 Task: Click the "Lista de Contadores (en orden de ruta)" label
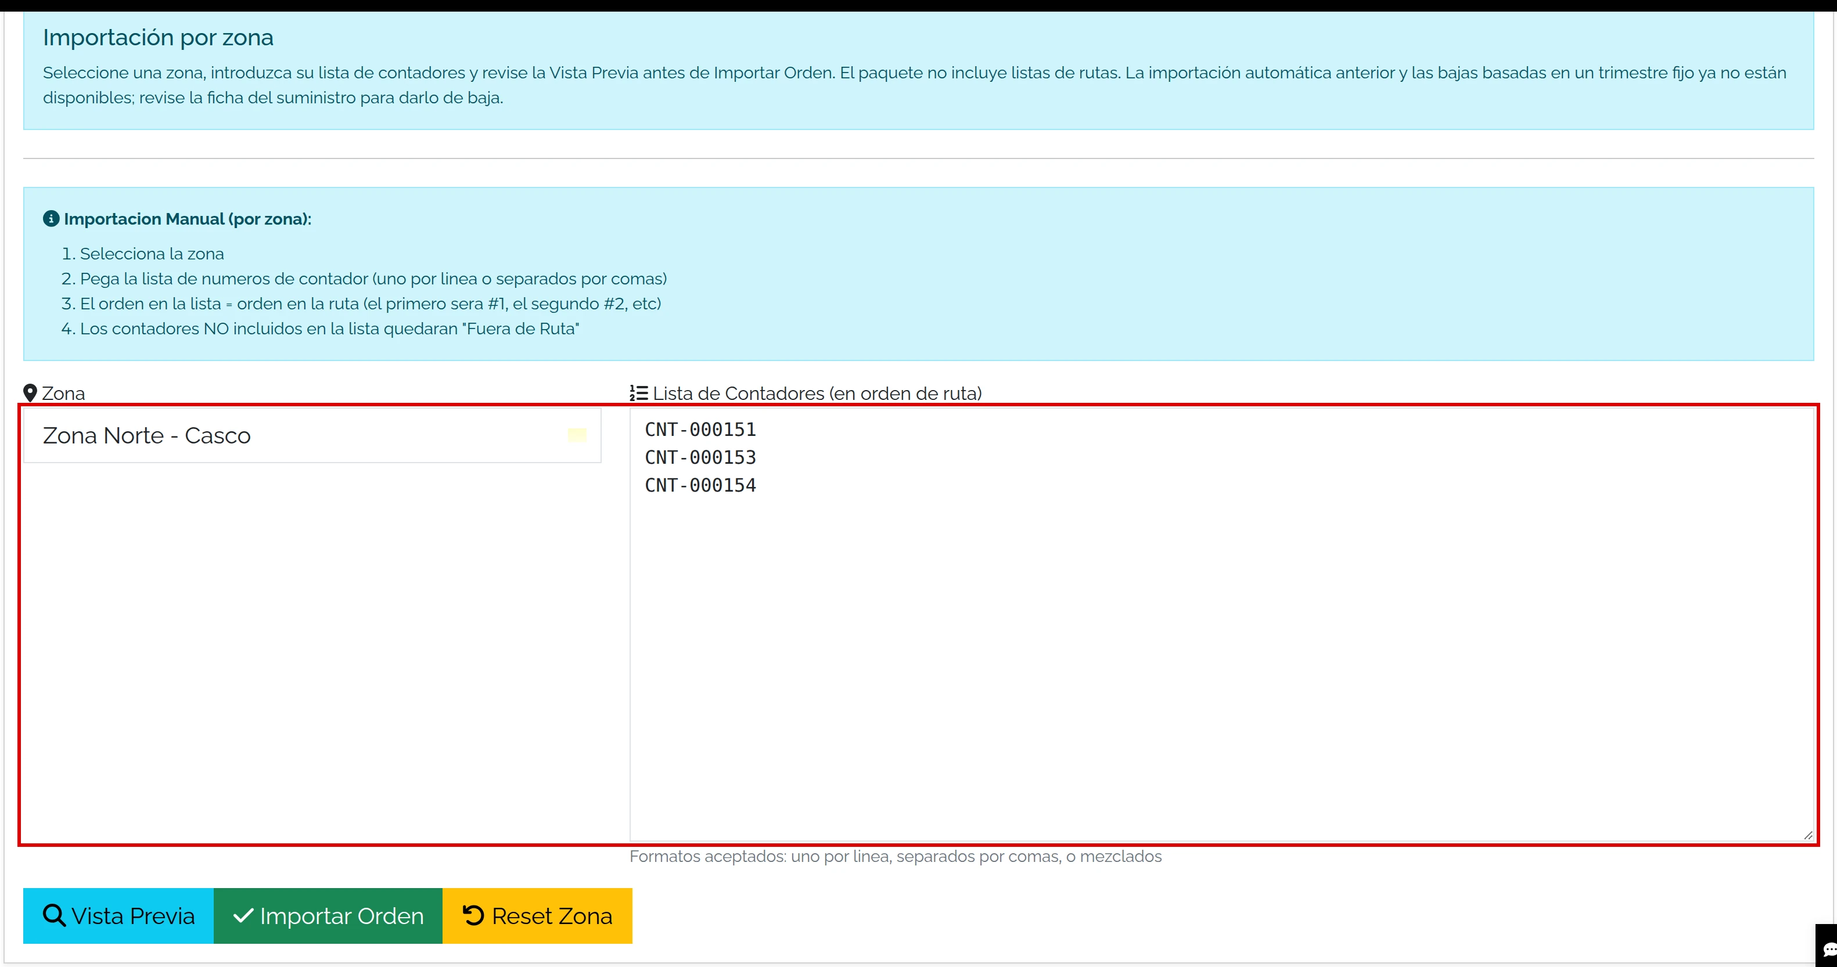coord(817,394)
